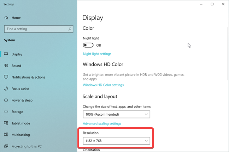The image size is (229, 152).
Task: Click the Home house icon
Action: click(6, 18)
